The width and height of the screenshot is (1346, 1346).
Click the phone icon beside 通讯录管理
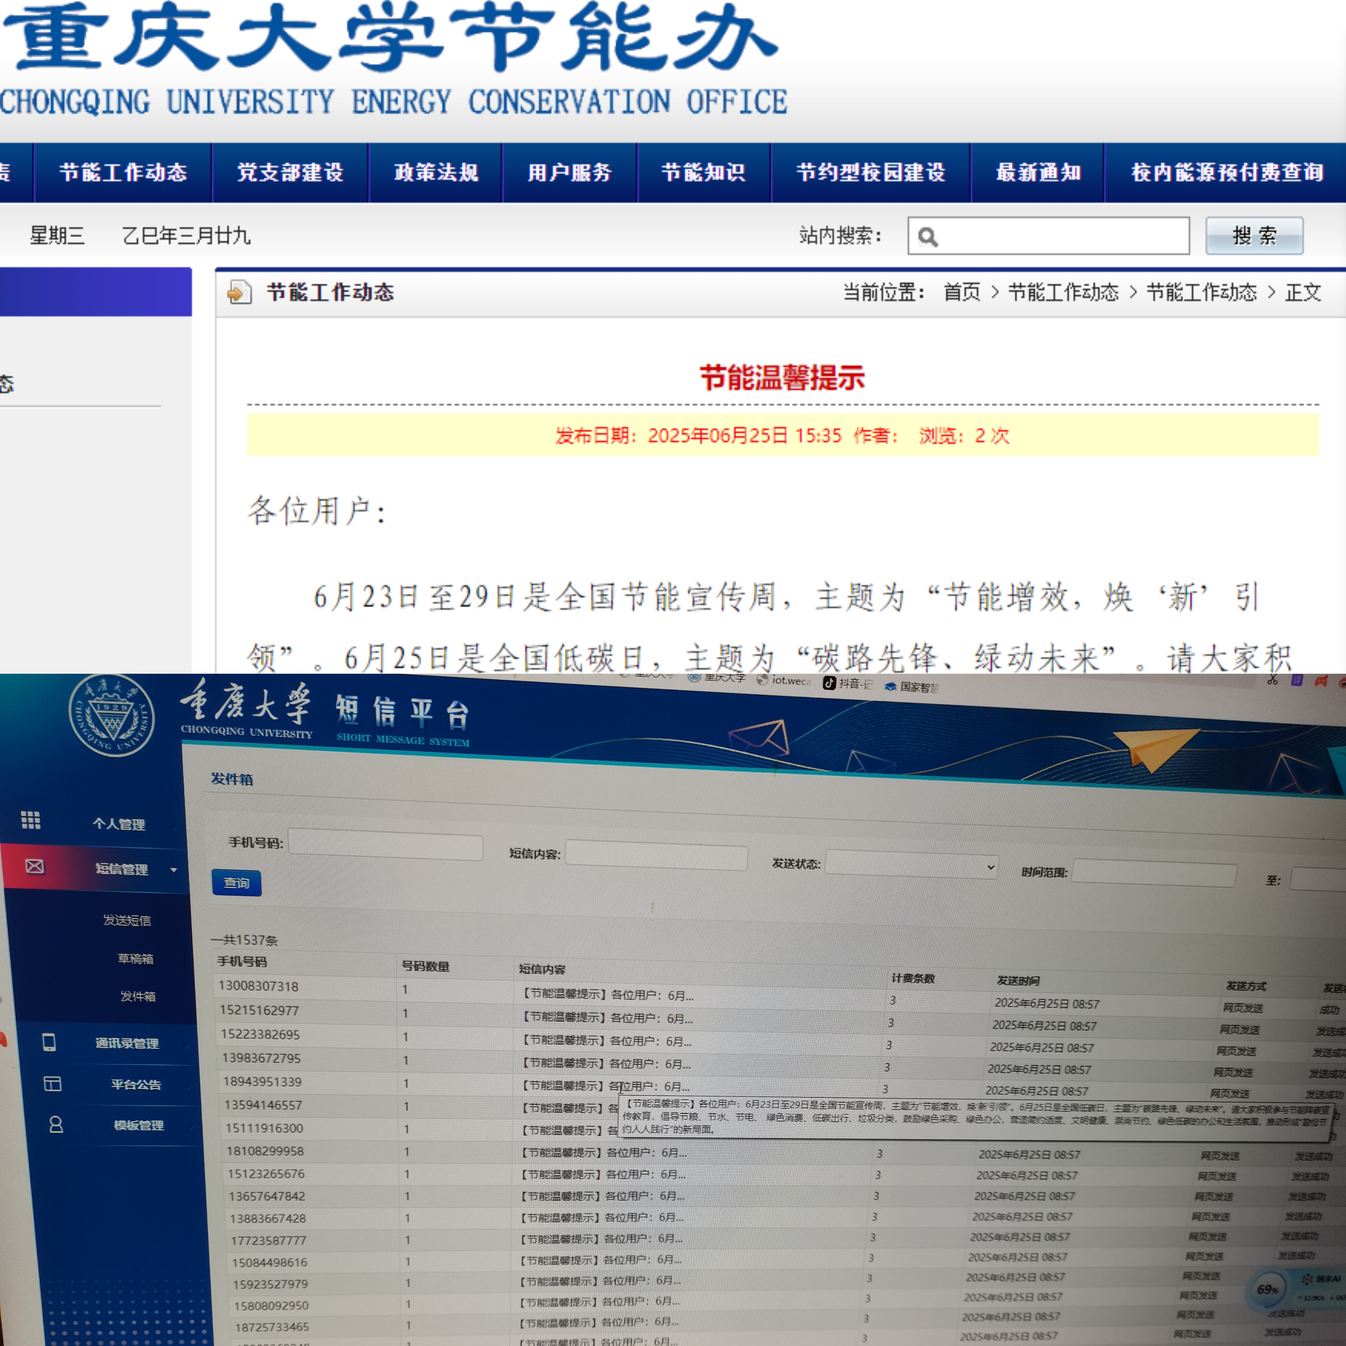coord(49,1042)
